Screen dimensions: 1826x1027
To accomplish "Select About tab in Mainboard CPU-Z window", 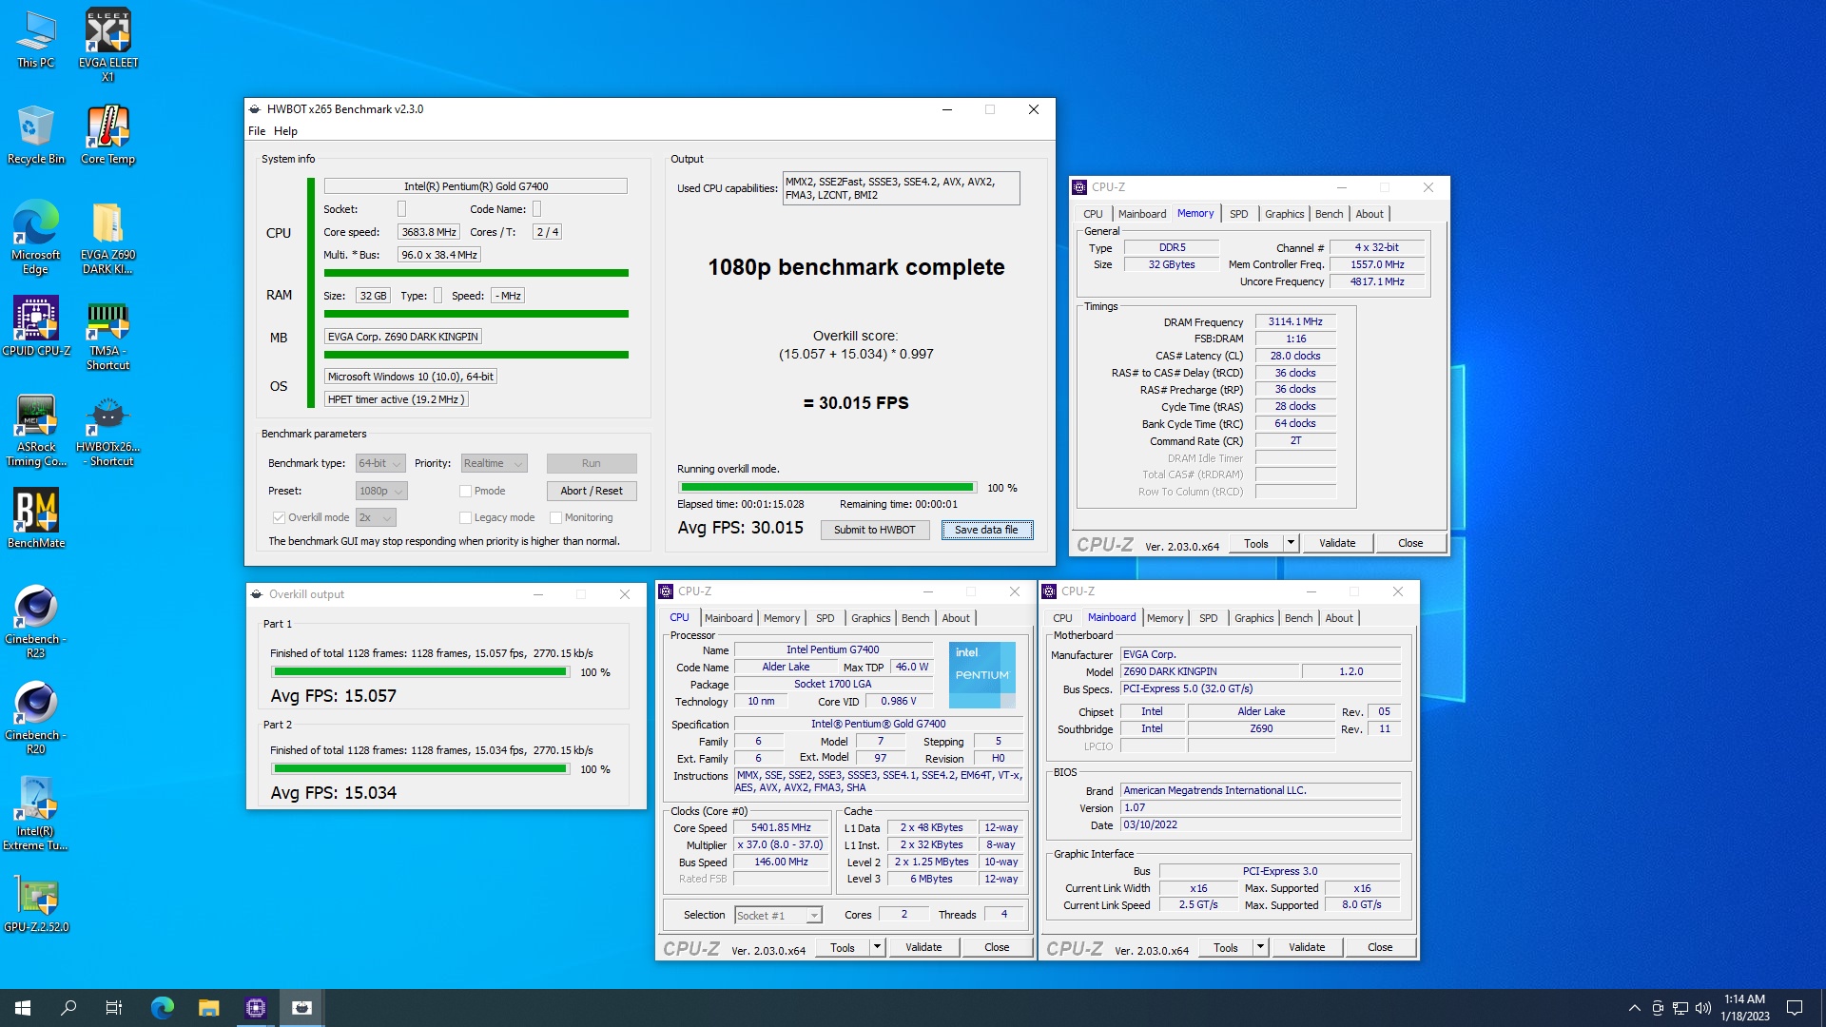I will tap(1339, 618).
